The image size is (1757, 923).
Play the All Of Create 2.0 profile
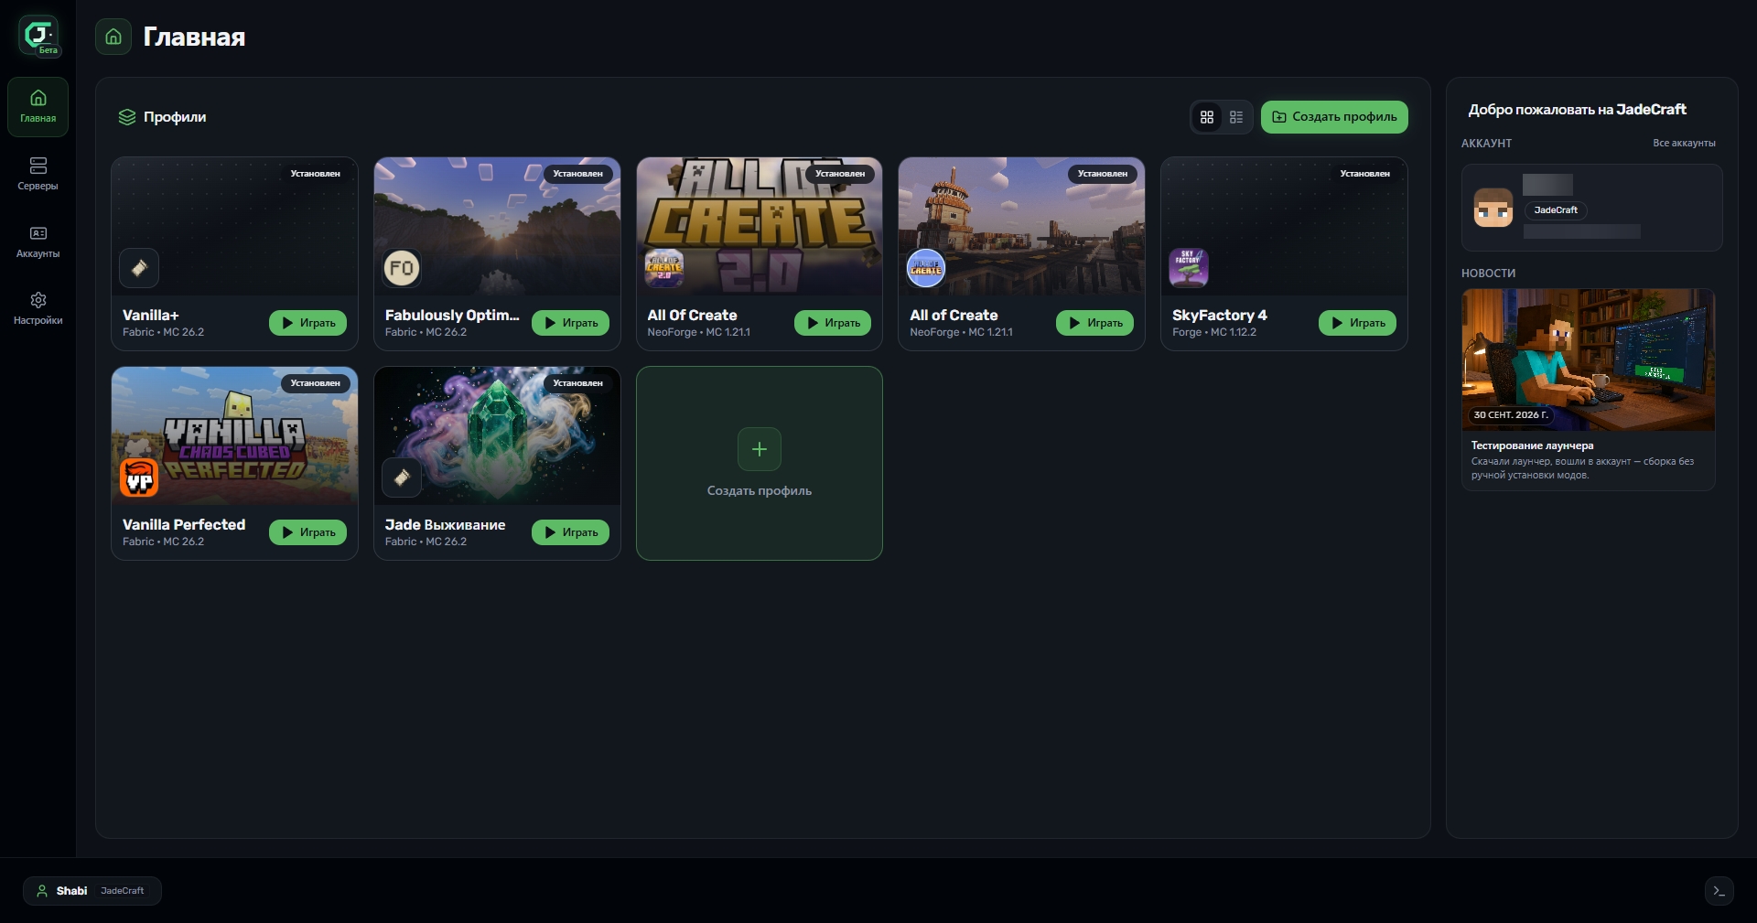click(x=833, y=323)
